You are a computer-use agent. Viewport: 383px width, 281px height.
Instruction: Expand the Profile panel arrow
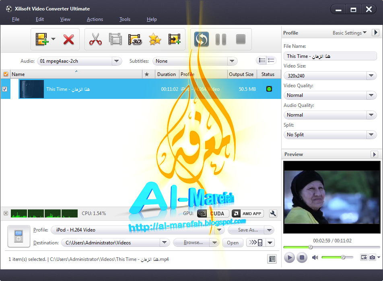[376, 33]
